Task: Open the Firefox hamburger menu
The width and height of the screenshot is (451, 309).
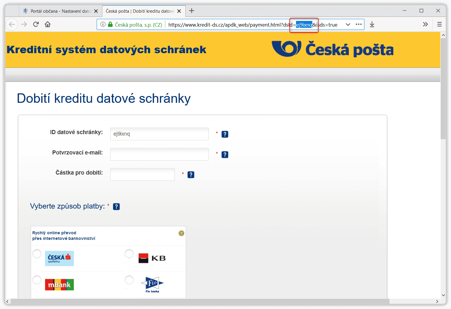Action: click(x=439, y=24)
